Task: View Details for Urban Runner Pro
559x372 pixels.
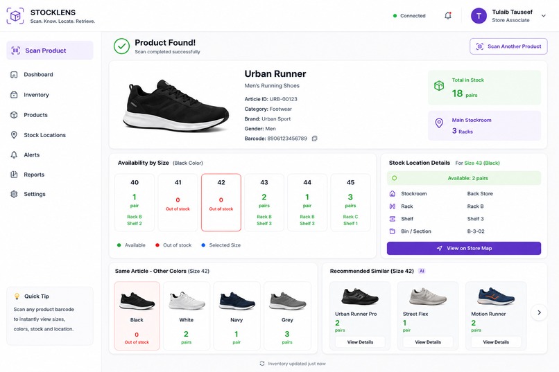Action: pos(360,342)
